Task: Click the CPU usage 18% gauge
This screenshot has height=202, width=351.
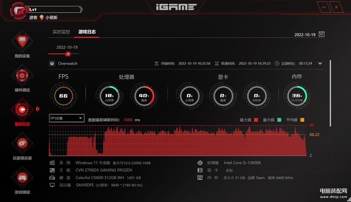Action: pos(109,96)
